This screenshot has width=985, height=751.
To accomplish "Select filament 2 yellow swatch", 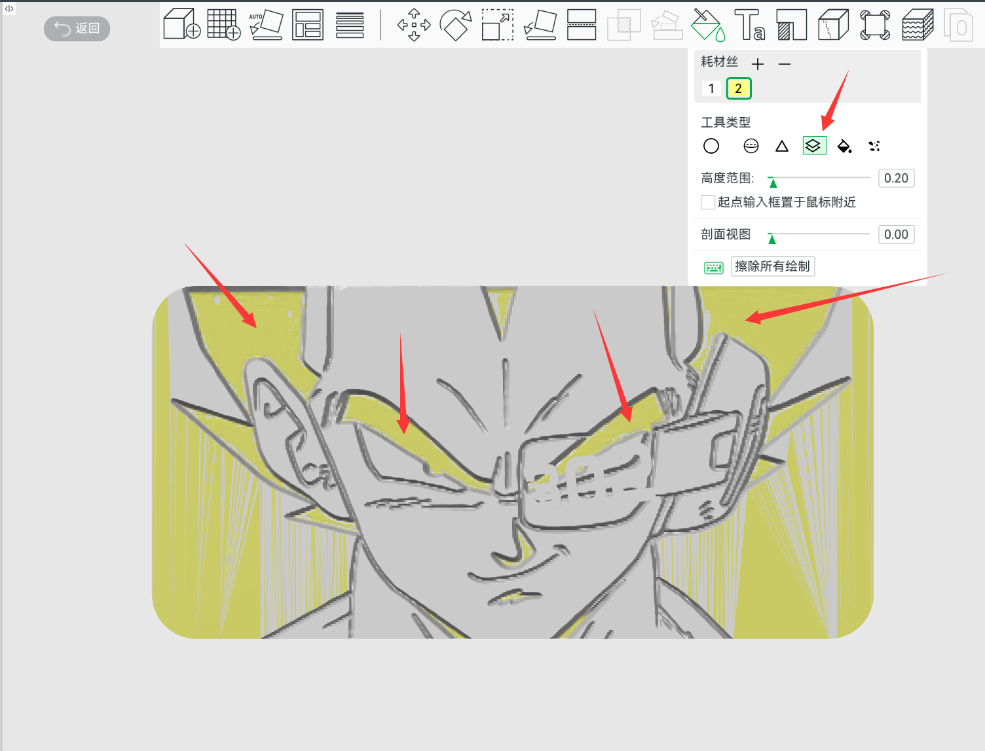I will [739, 88].
